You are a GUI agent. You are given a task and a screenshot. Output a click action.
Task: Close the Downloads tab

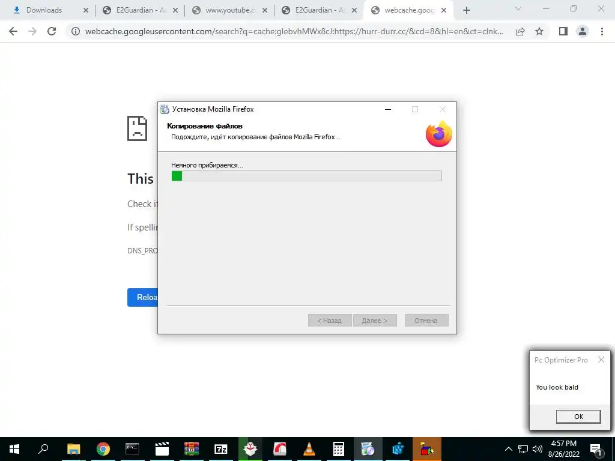86,10
